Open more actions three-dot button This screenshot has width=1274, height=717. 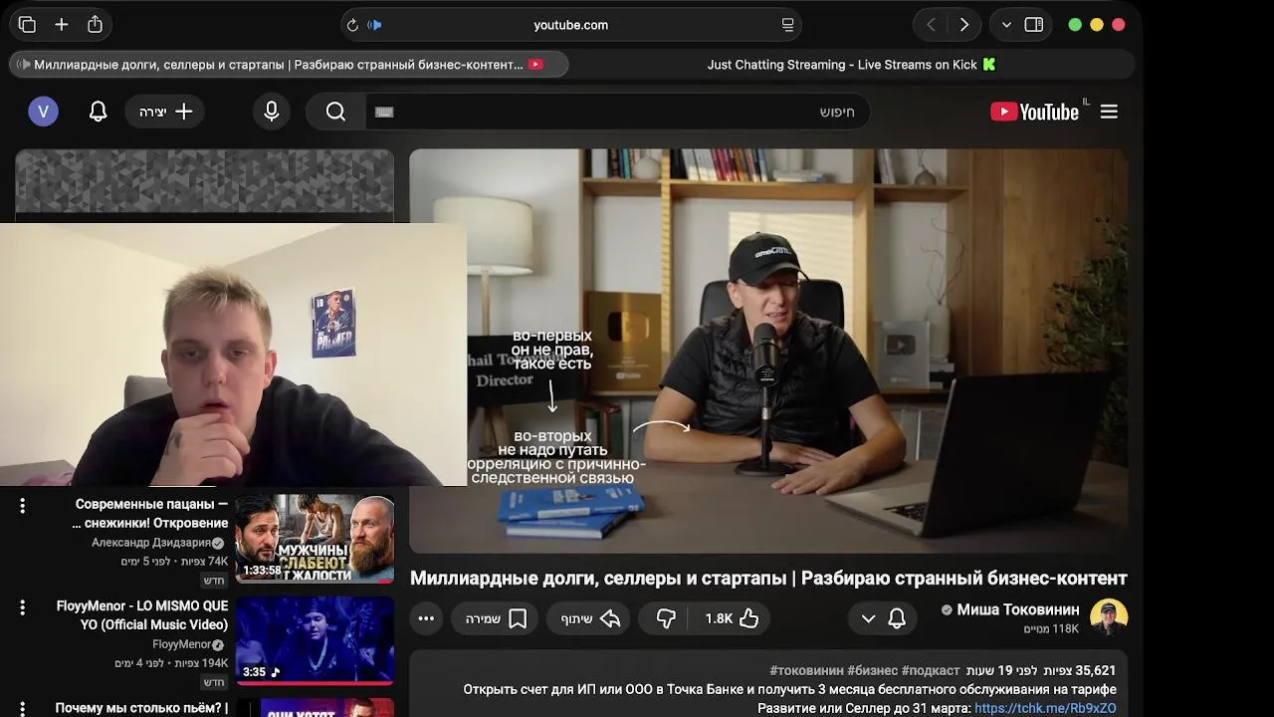(x=426, y=618)
